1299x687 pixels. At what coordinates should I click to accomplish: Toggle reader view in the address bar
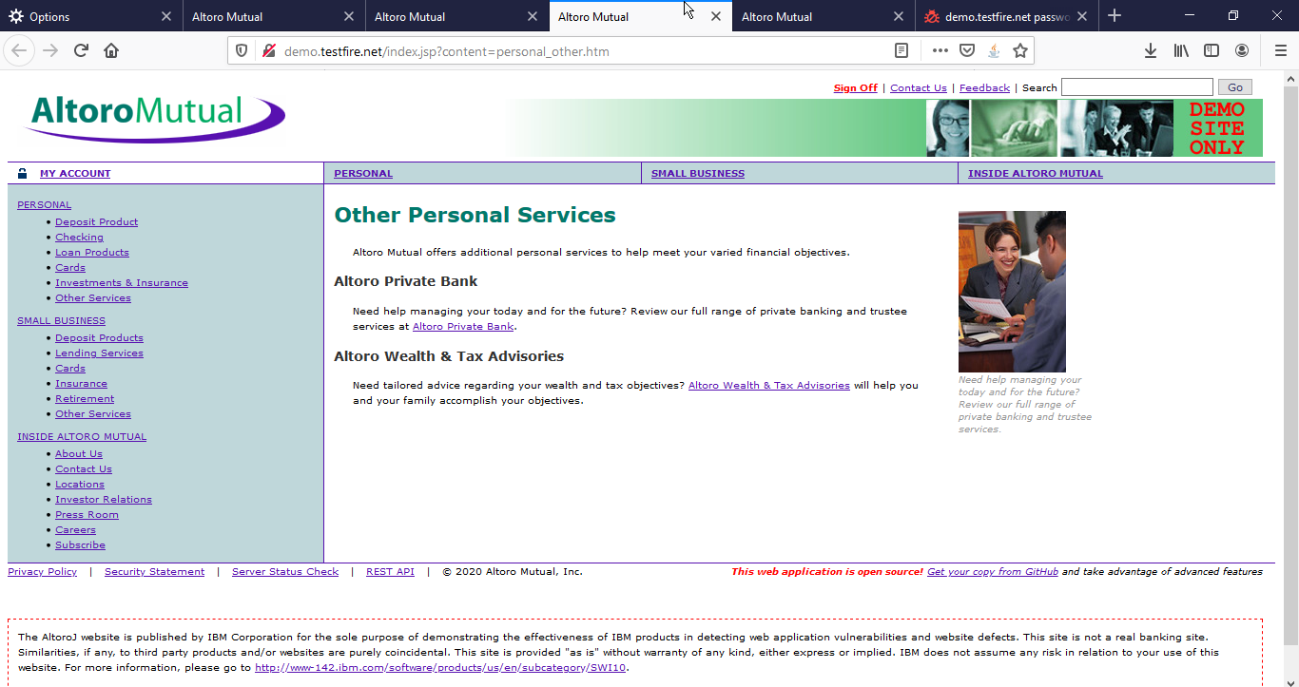pos(902,51)
